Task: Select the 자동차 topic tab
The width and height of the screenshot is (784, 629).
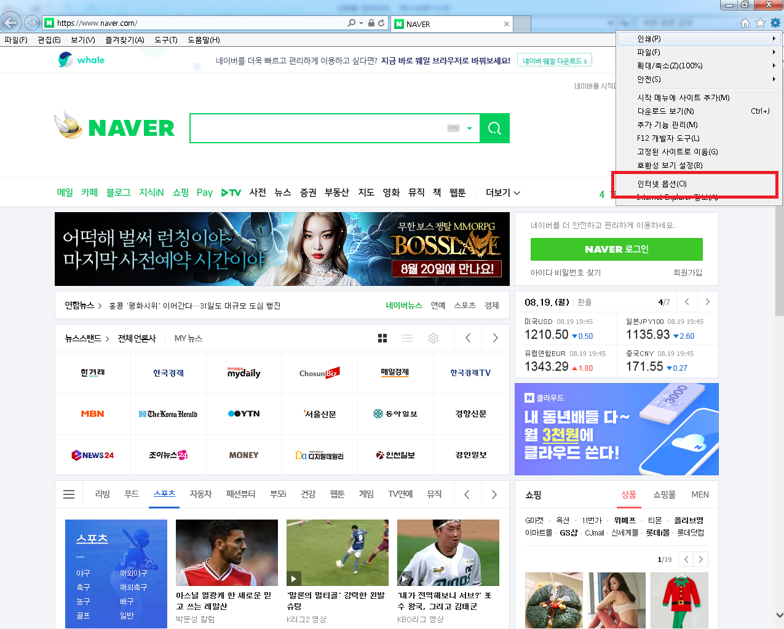Action: 200,494
